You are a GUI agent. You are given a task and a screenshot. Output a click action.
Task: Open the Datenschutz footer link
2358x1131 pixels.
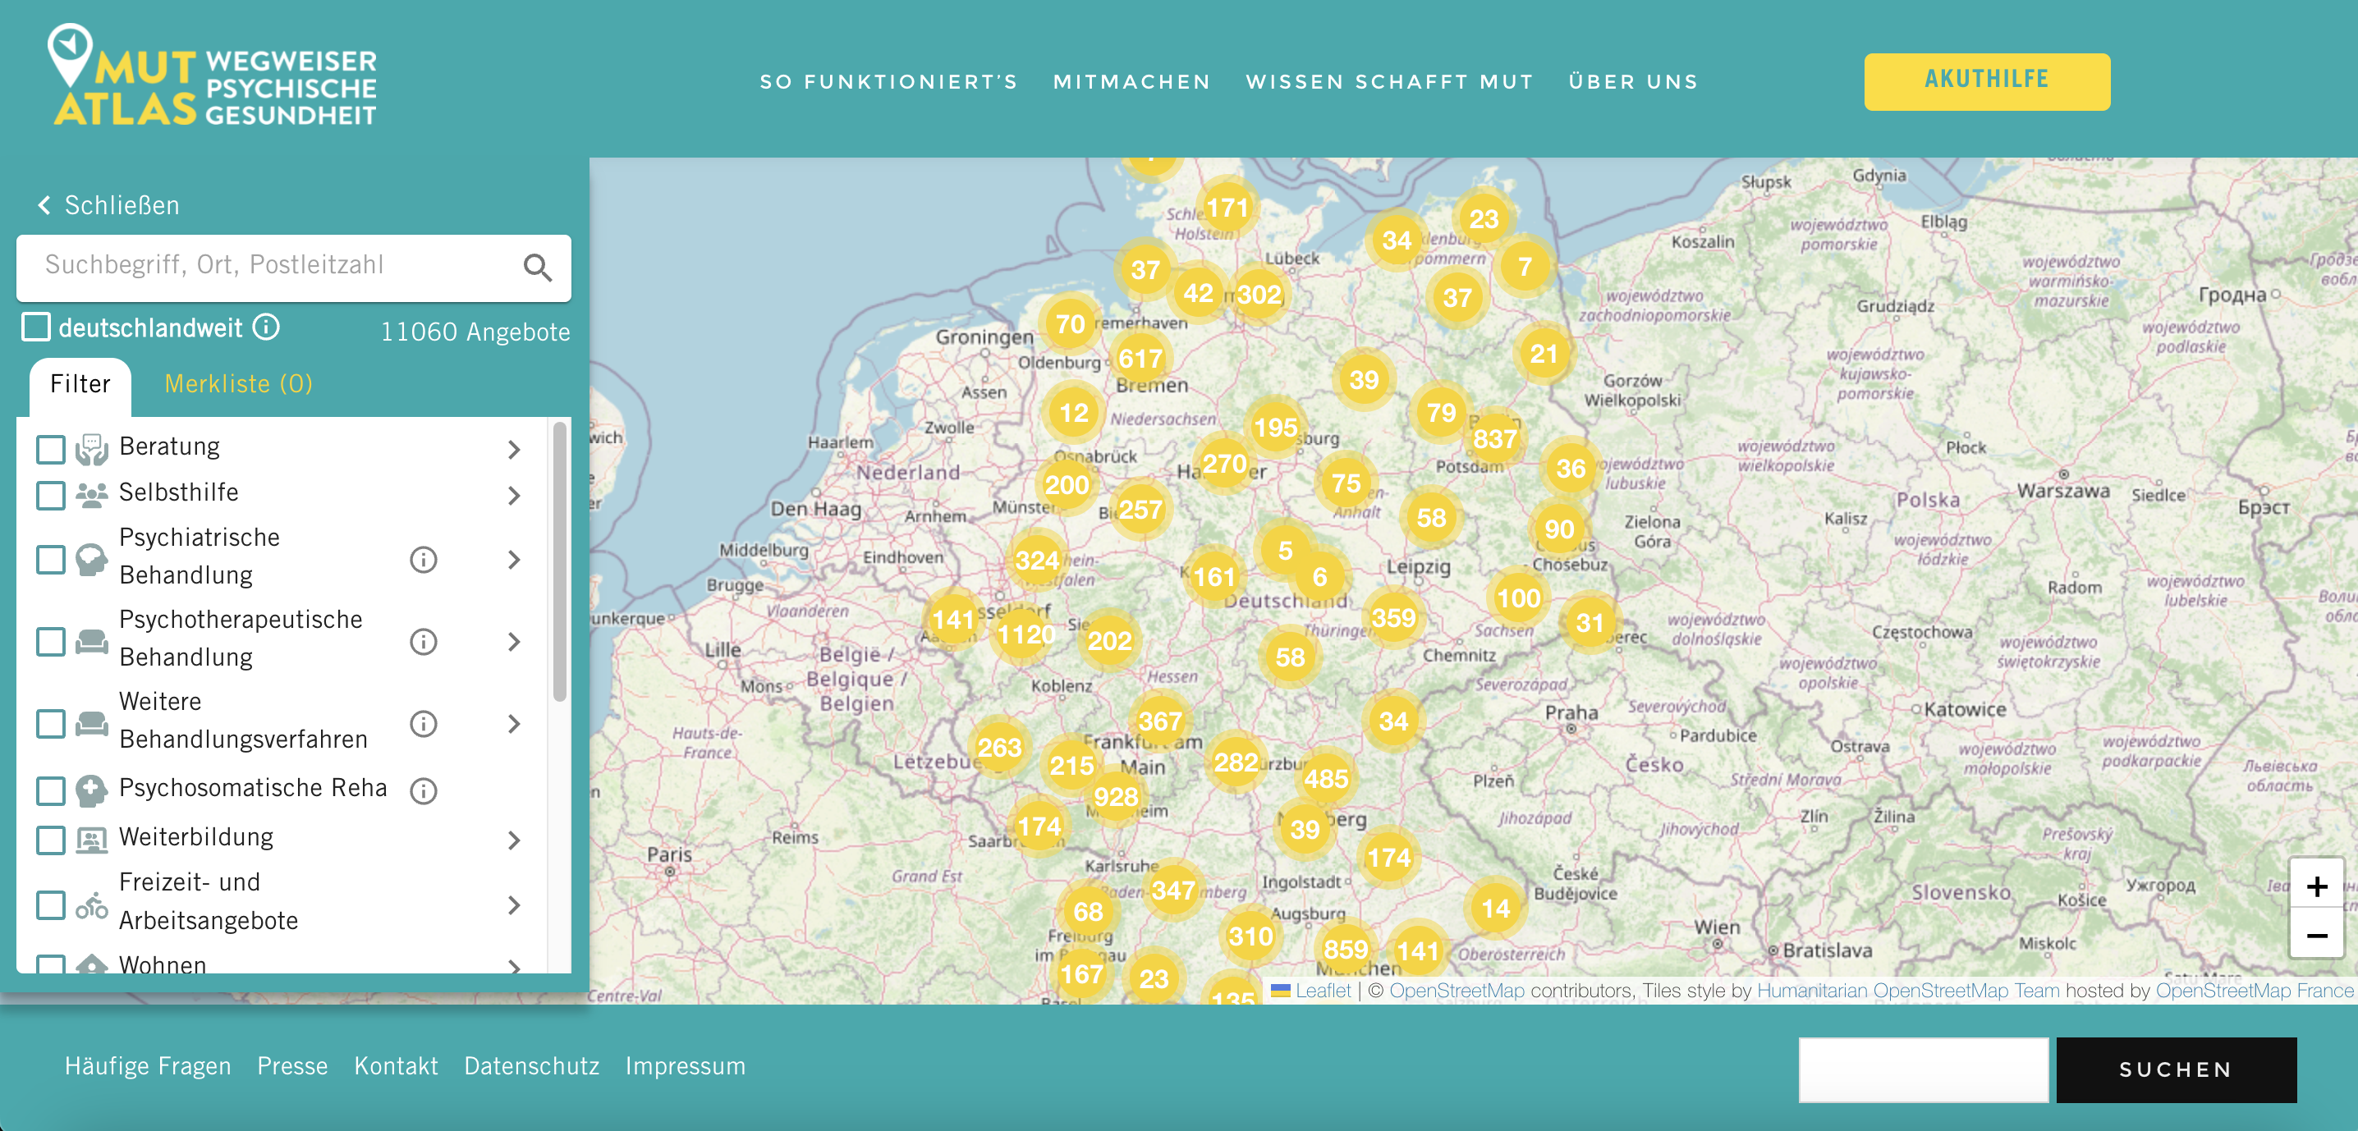[x=532, y=1066]
